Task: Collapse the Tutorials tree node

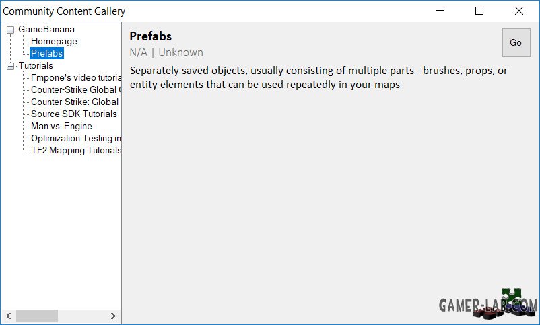Action: click(x=11, y=66)
